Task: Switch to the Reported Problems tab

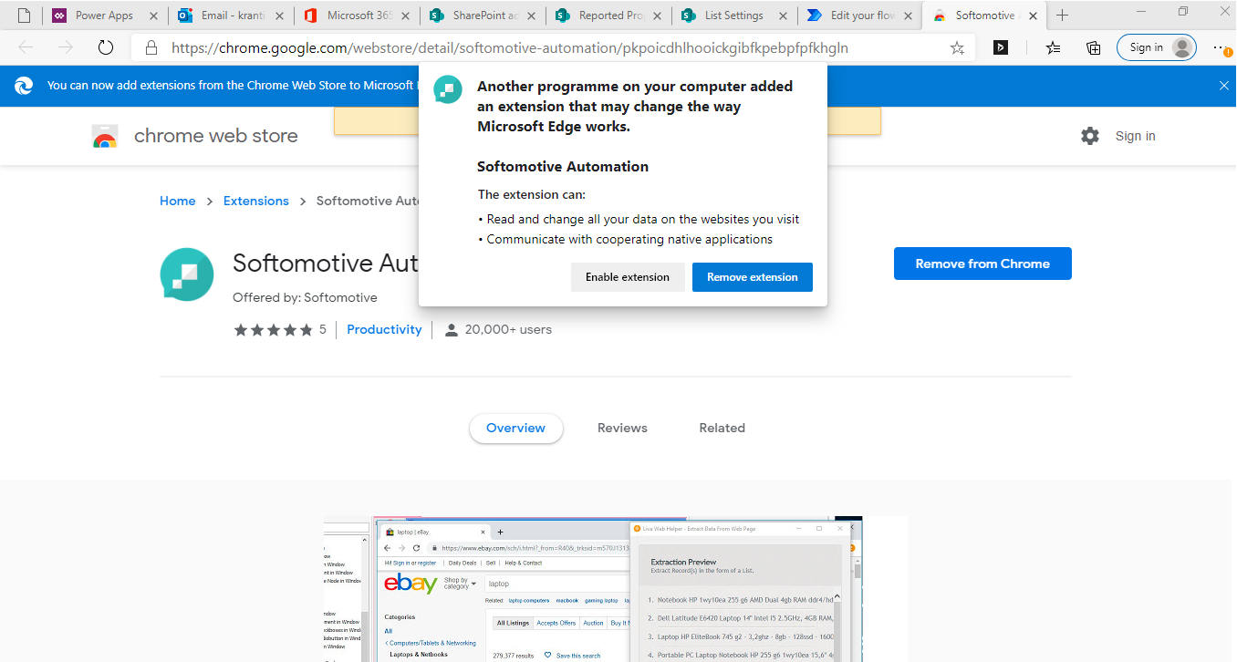Action: 608,16
